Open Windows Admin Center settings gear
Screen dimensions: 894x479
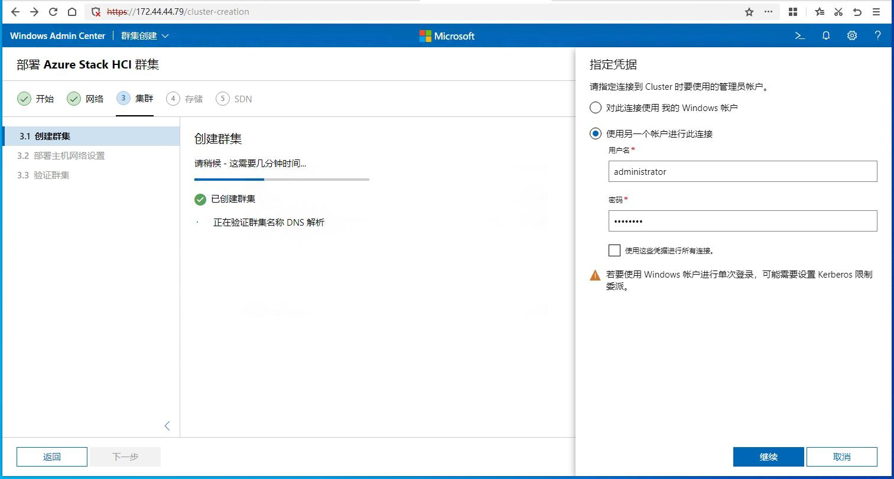[852, 35]
